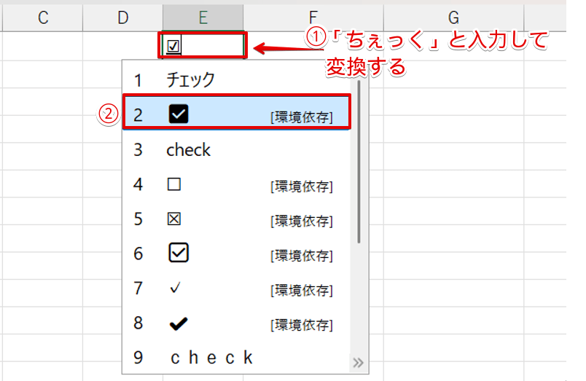586x381 pixels.
Task: Click the number 3 beside check
Action: (x=138, y=150)
